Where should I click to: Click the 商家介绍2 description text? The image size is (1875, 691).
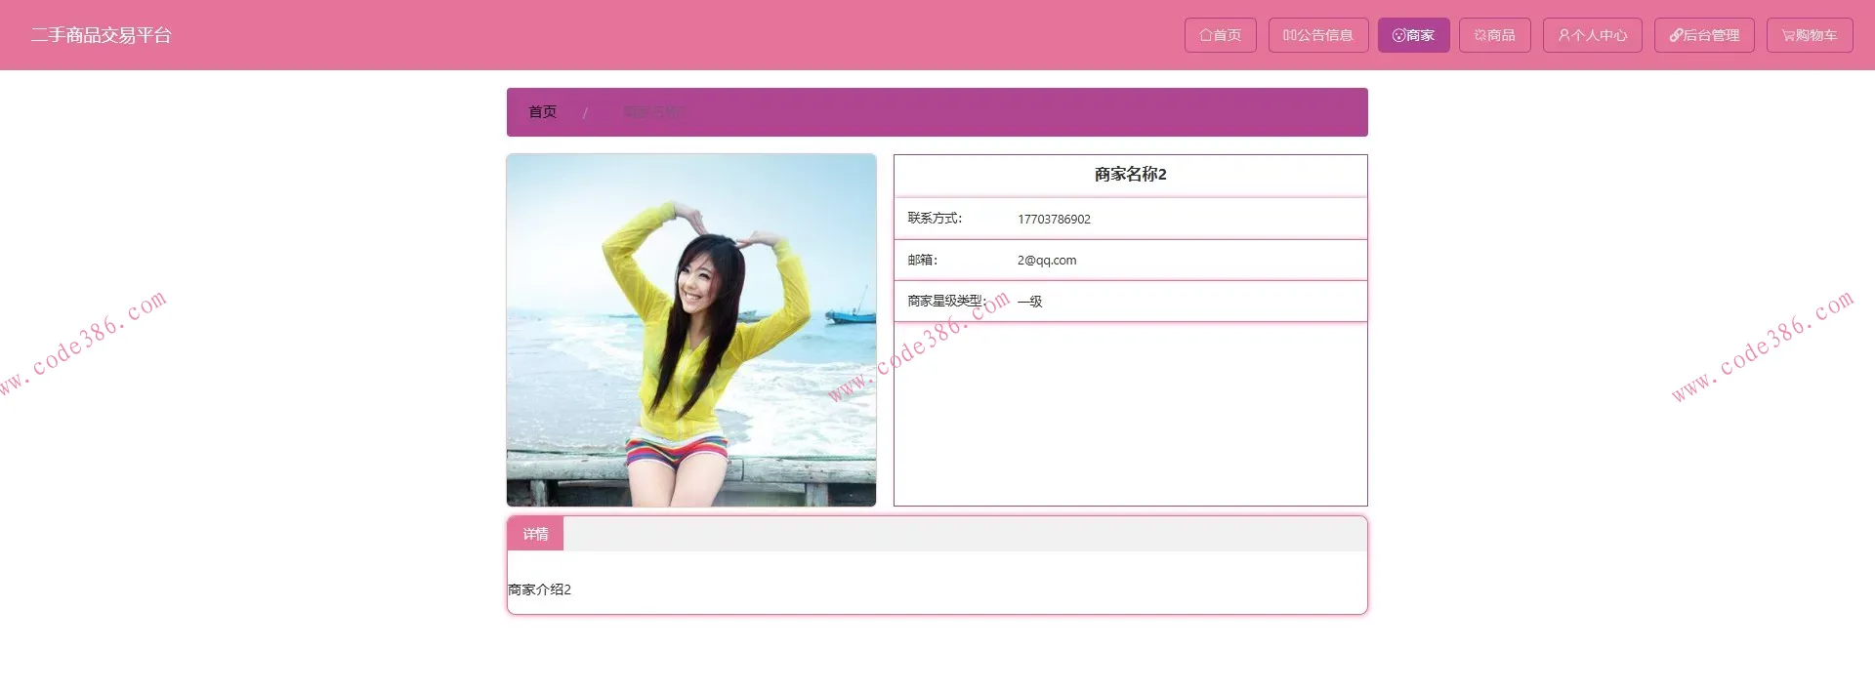pyautogui.click(x=539, y=589)
